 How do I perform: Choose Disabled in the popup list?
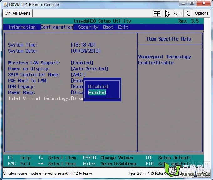click(x=98, y=87)
